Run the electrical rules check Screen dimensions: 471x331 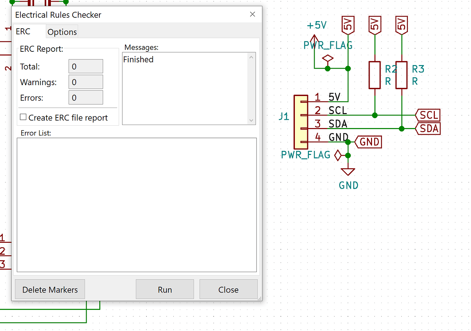165,289
